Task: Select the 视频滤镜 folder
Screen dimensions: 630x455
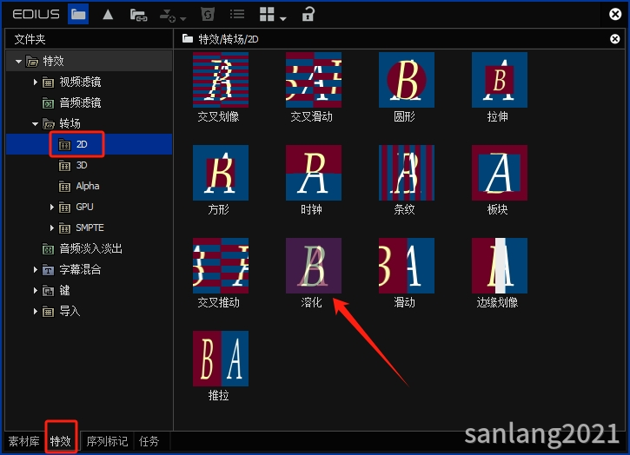Action: (x=89, y=82)
